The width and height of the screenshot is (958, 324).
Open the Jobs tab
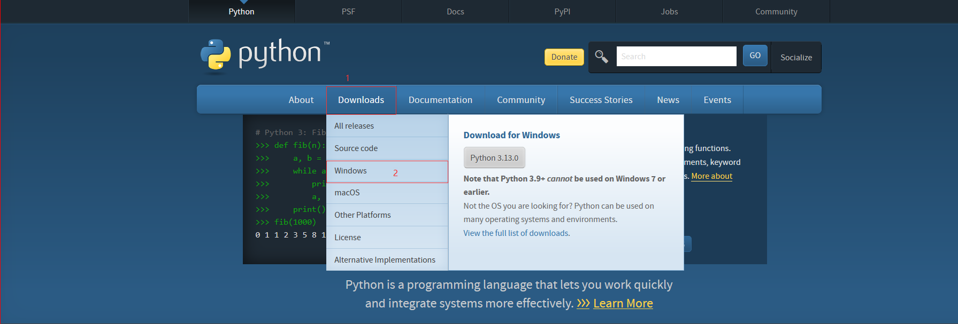coord(670,11)
